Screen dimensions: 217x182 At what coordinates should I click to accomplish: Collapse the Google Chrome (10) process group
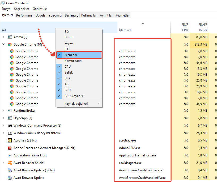pyautogui.click(x=3, y=45)
